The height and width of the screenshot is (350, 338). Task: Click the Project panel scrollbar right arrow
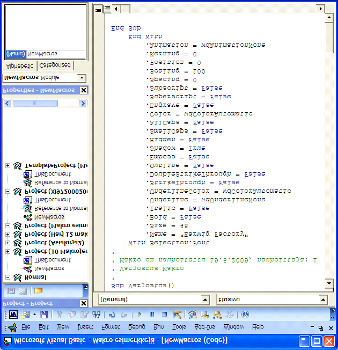(83, 104)
